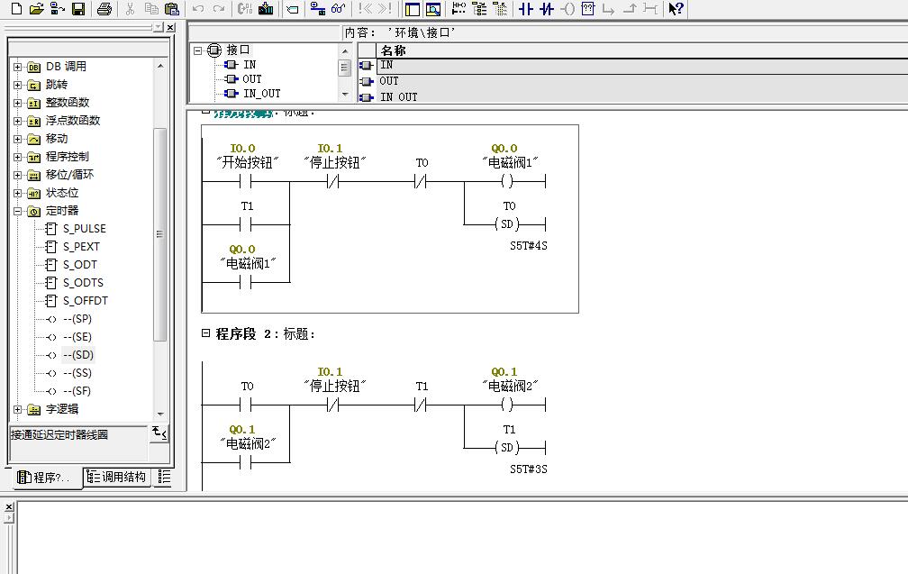
Task: Expand the 移动 folder
Action: [x=17, y=139]
